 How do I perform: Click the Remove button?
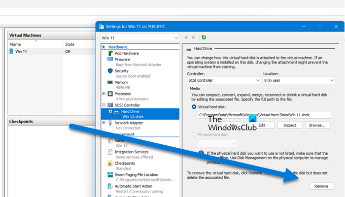321,186
